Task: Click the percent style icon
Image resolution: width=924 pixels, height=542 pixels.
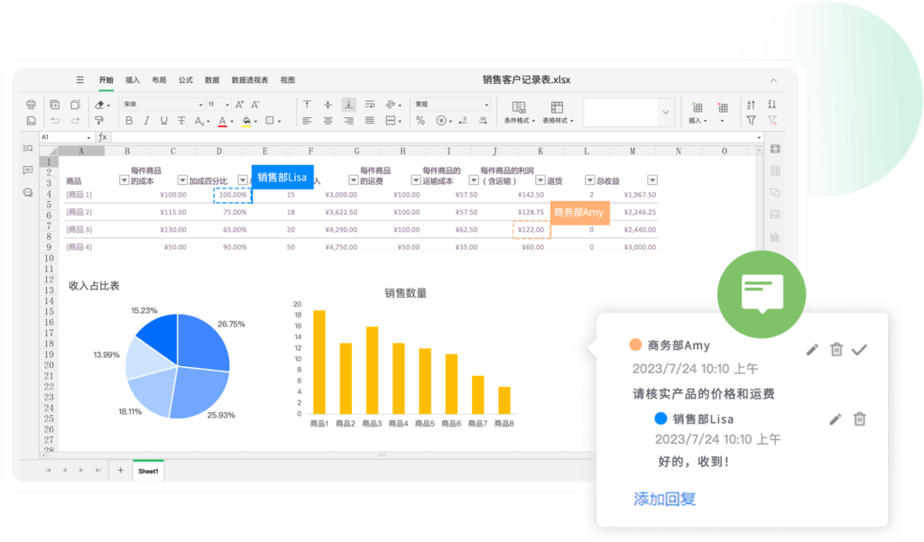Action: pyautogui.click(x=420, y=120)
